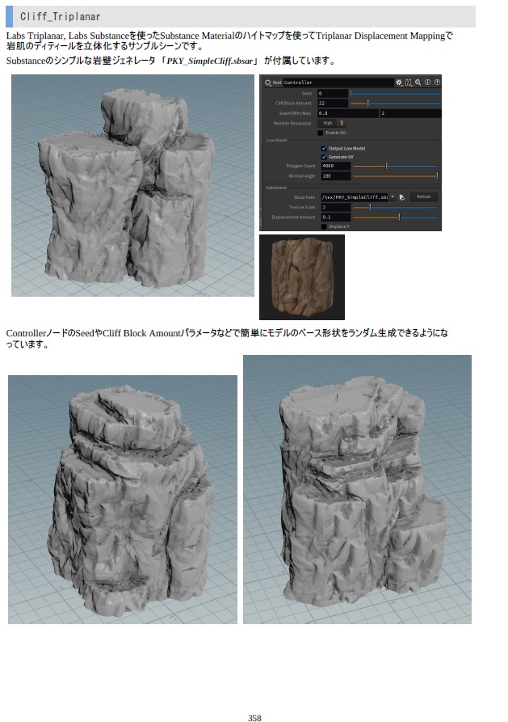Click the Normal Angle field showing 180
508x722 pixels.
point(336,176)
